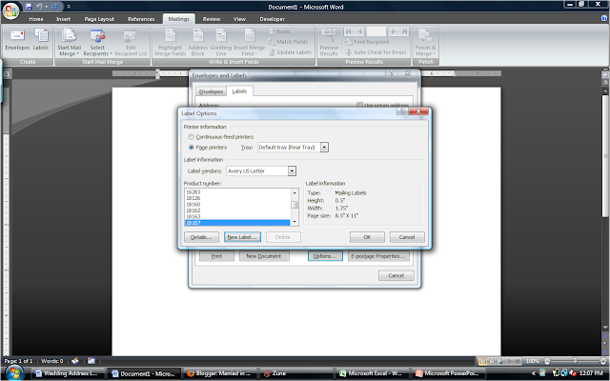Switch to the Envelopes tab in dialog
This screenshot has width=610, height=381.
coord(211,91)
